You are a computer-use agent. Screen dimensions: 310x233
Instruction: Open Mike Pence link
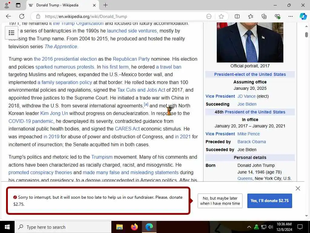(249, 134)
